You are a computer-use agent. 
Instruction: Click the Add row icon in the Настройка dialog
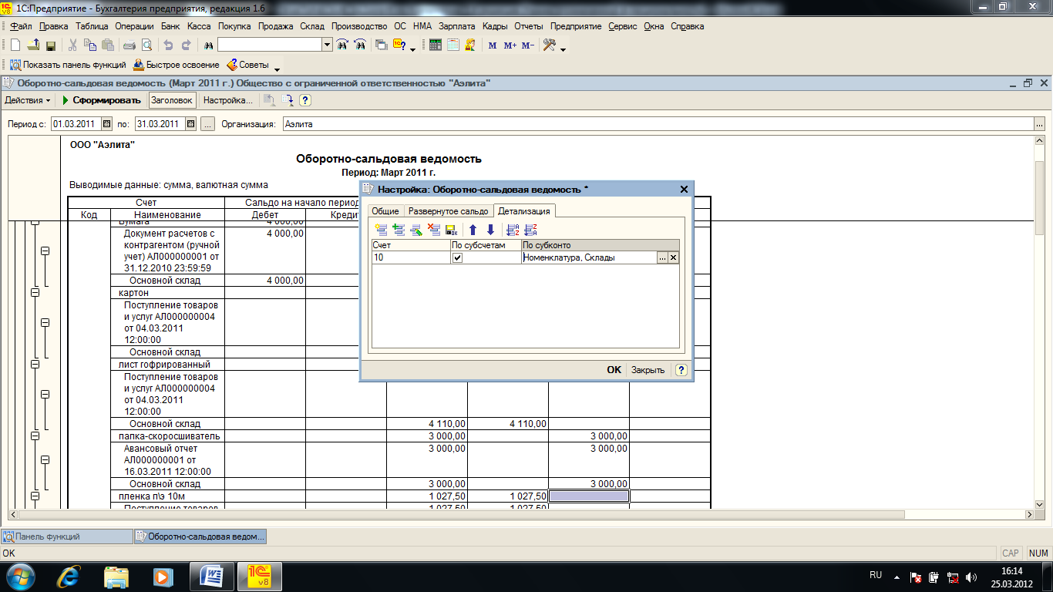(x=381, y=230)
